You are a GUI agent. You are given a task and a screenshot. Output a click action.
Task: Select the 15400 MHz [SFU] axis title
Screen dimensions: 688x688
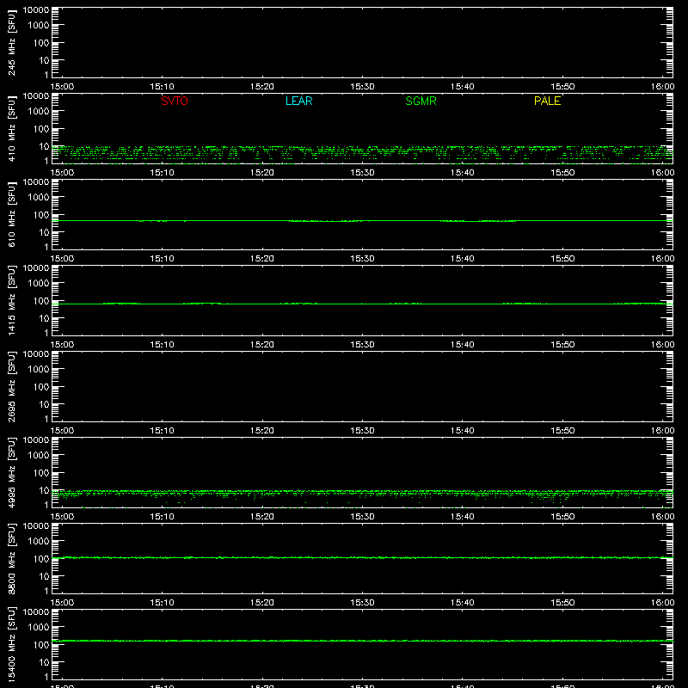point(11,644)
